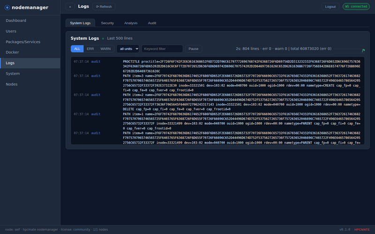The image size is (375, 234).
Task: Navigate to Docker section
Action: 30,52
